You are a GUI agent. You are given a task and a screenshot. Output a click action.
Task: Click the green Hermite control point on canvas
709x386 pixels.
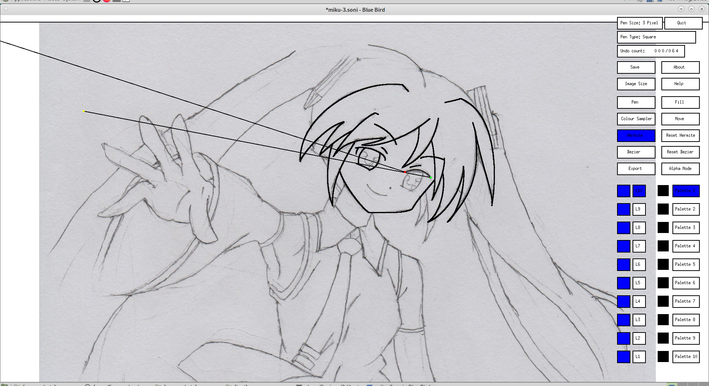431,178
